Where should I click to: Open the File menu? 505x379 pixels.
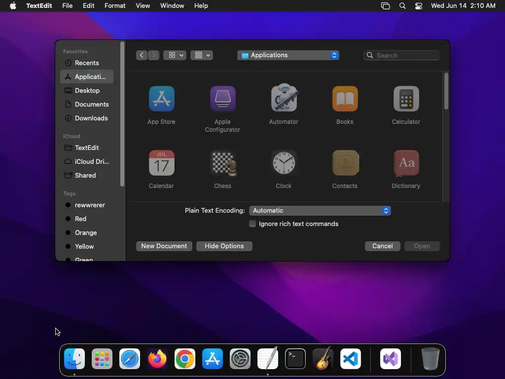click(x=67, y=6)
